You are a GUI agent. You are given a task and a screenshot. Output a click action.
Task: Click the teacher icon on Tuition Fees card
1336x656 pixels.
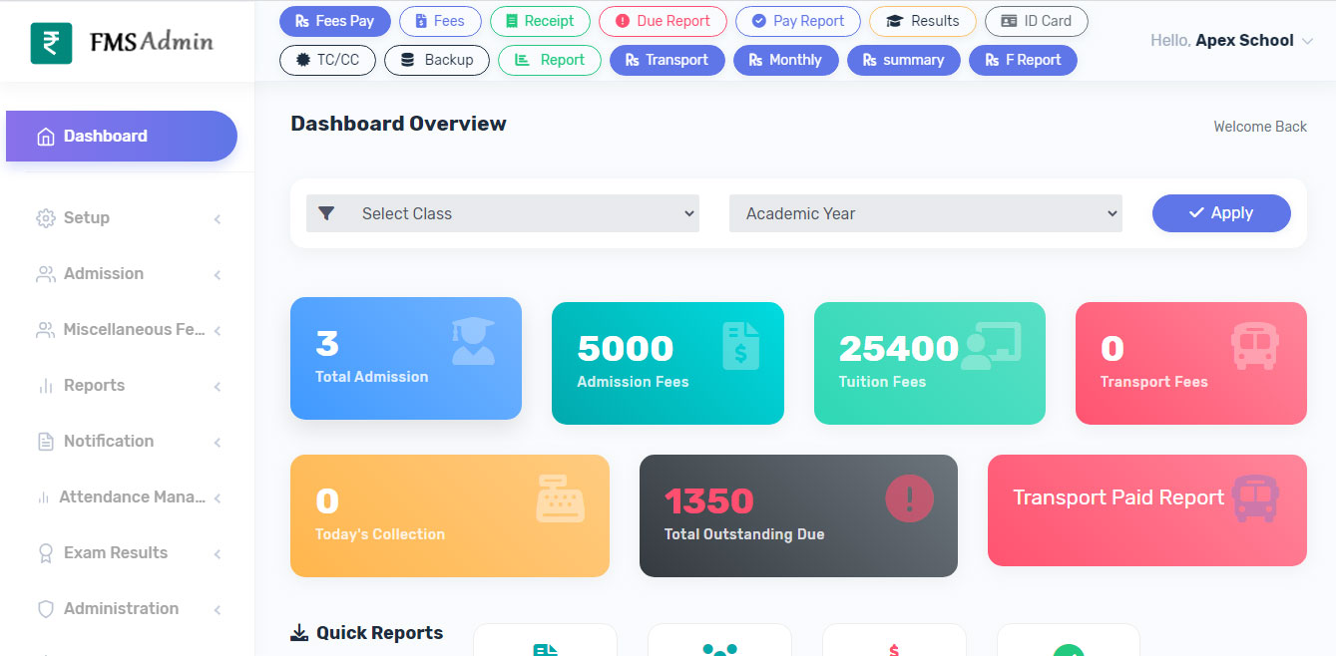991,346
